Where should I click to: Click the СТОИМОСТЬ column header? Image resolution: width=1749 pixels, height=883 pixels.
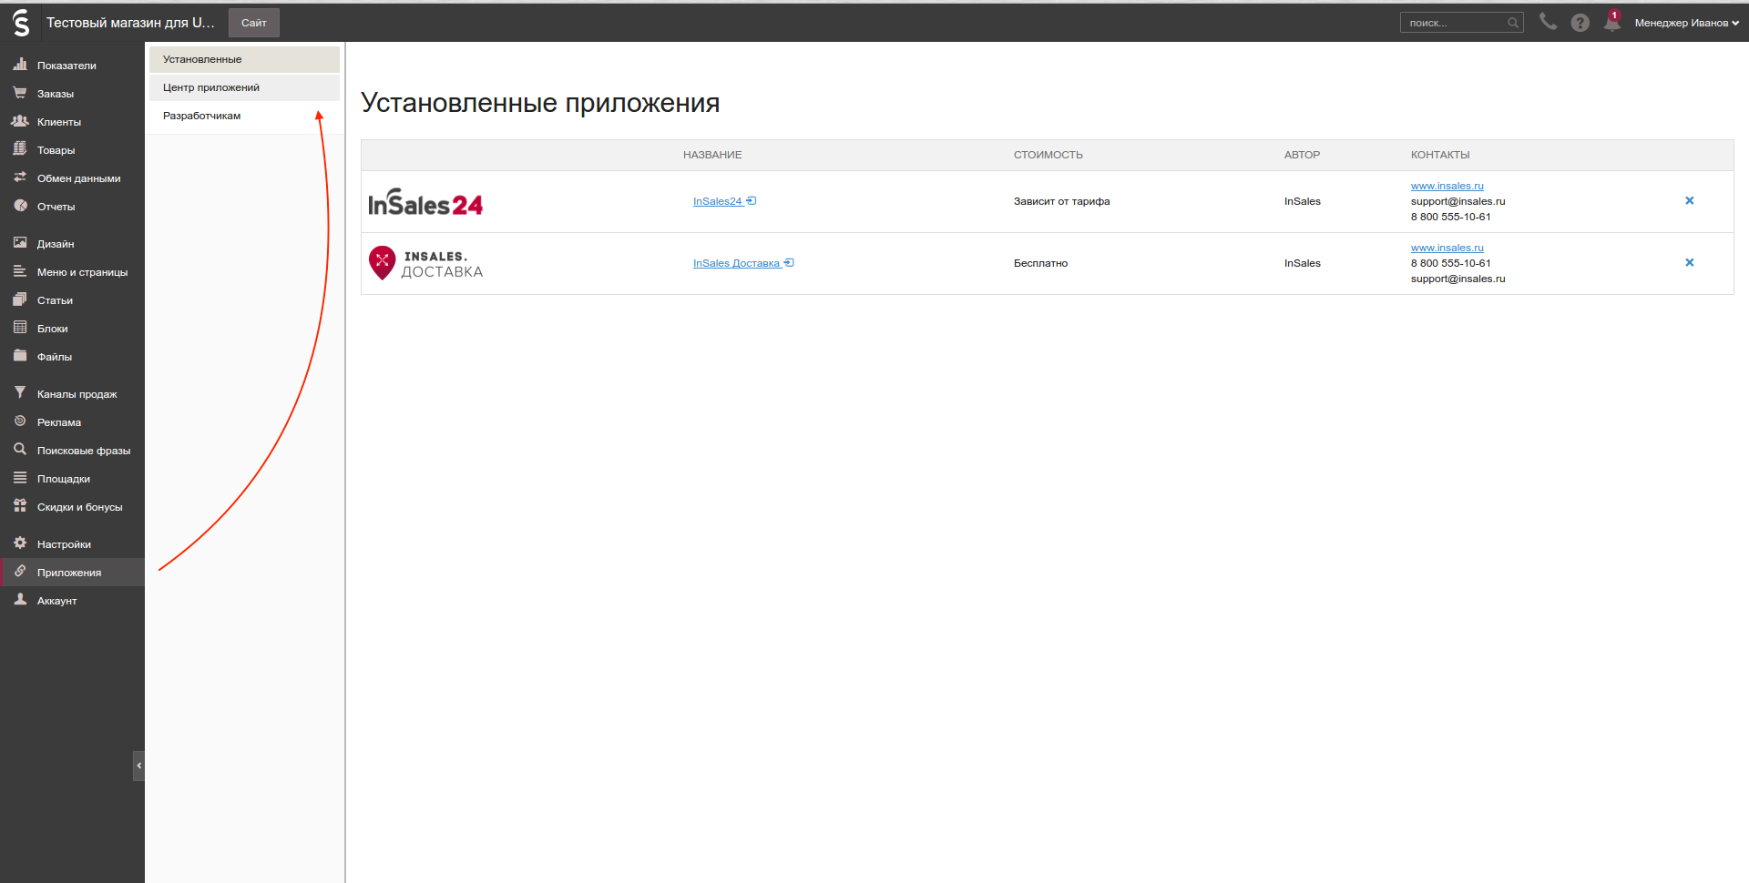(1048, 155)
